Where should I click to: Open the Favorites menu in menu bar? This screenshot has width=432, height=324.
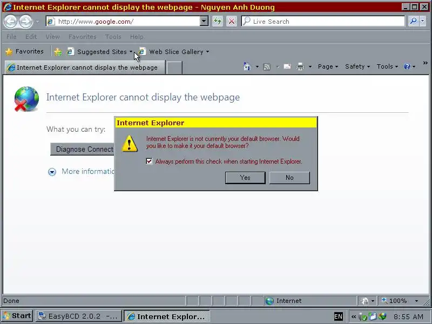[83, 37]
